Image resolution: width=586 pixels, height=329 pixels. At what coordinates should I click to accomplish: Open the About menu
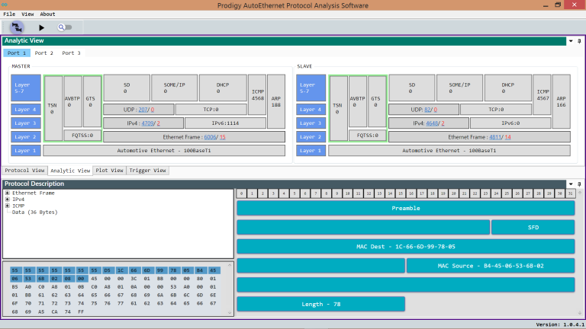[47, 14]
